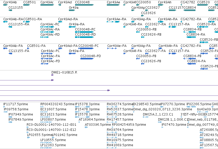Select the CG30048 gene label

82,2
